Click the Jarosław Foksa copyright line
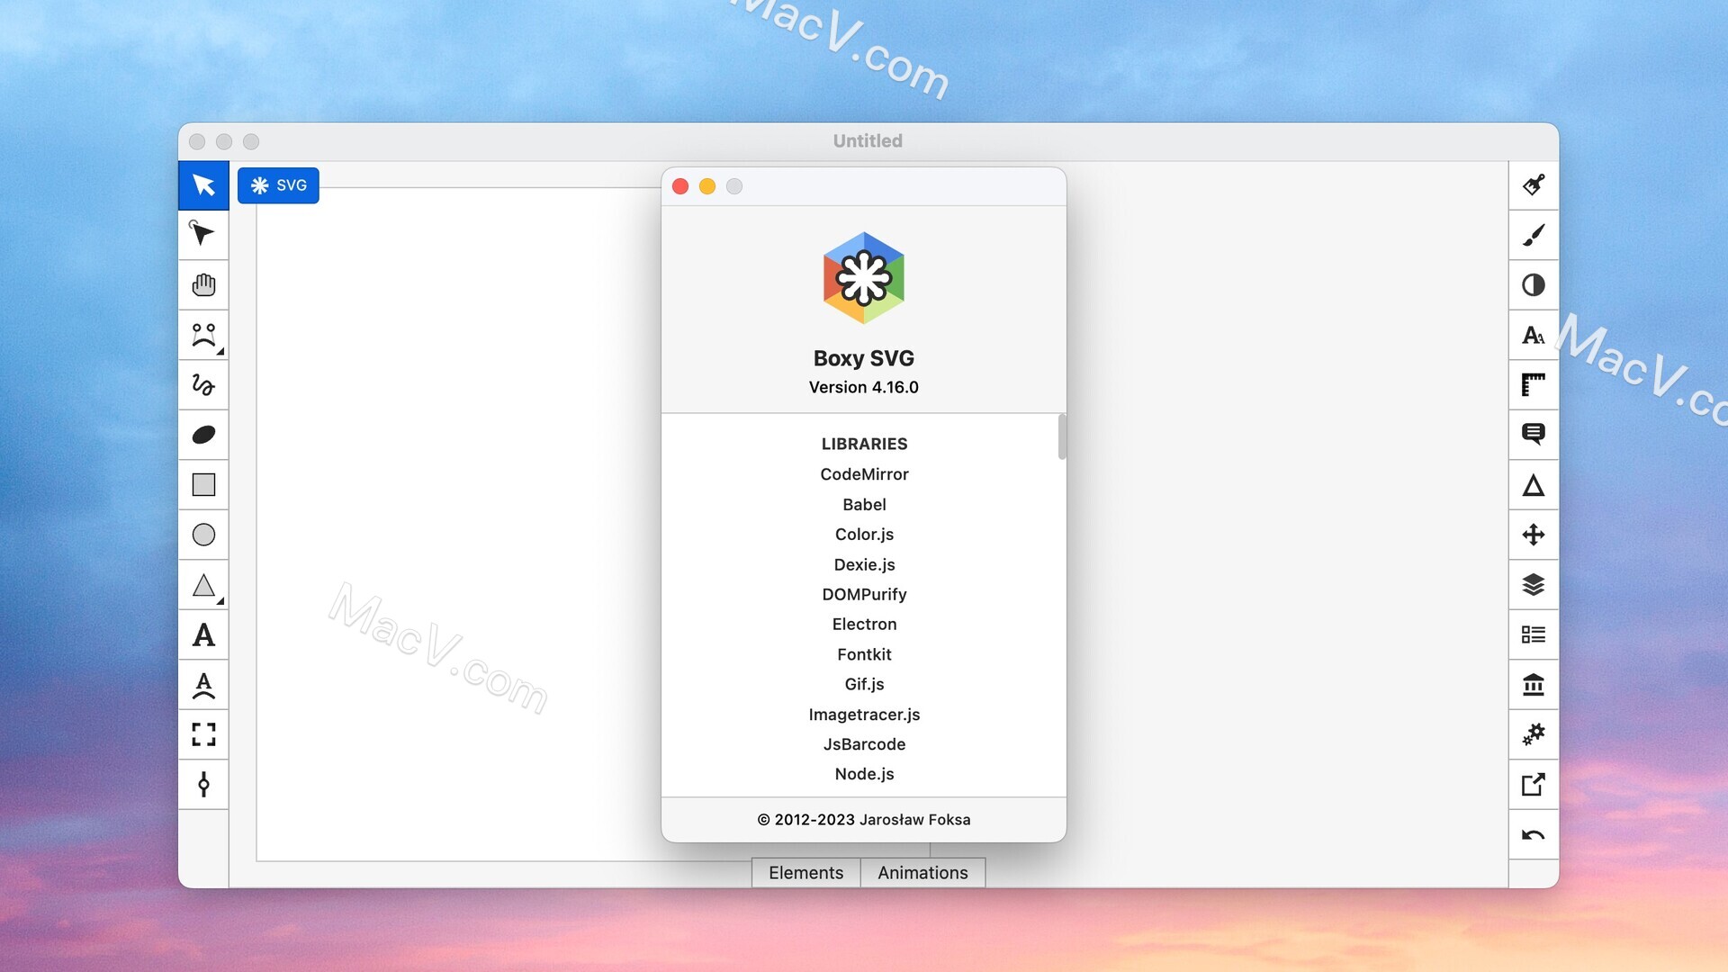The image size is (1728, 972). [864, 820]
